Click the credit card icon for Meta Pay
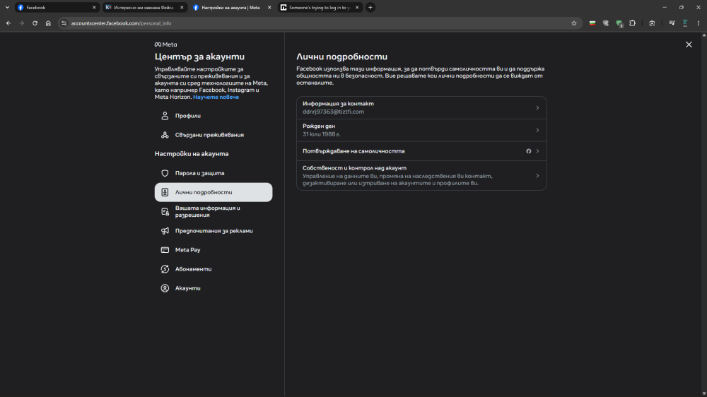The image size is (707, 397). [165, 249]
